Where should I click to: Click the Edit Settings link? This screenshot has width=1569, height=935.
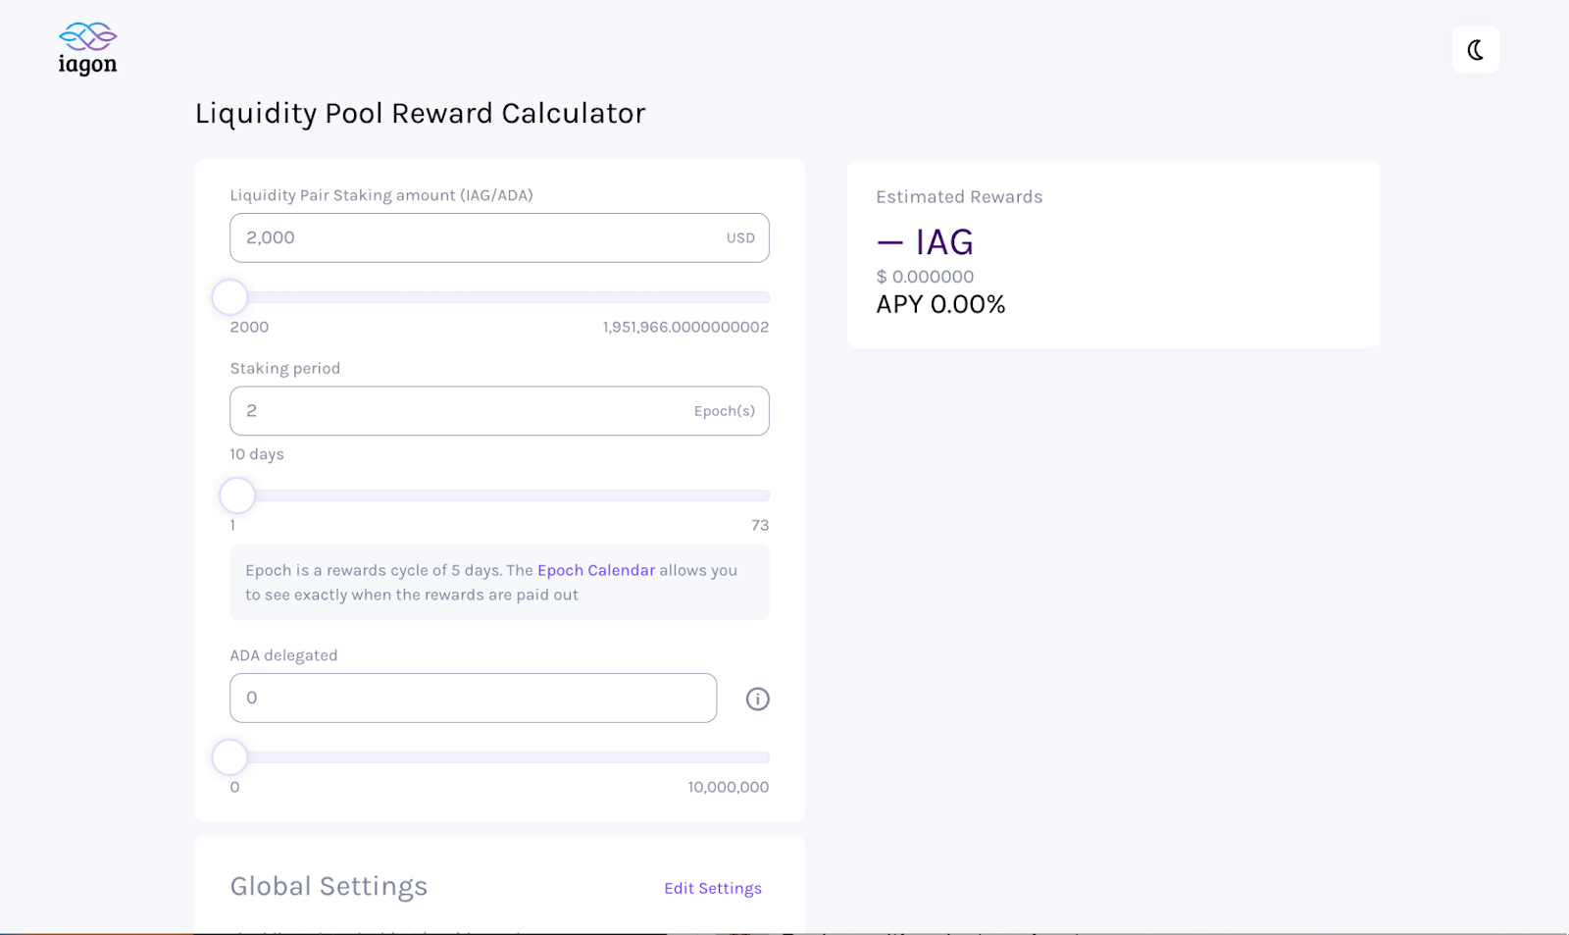click(x=713, y=888)
